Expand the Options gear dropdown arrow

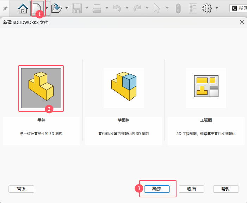click(217, 8)
